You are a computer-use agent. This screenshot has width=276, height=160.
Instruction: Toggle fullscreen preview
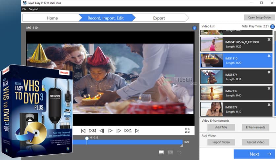click(x=187, y=131)
